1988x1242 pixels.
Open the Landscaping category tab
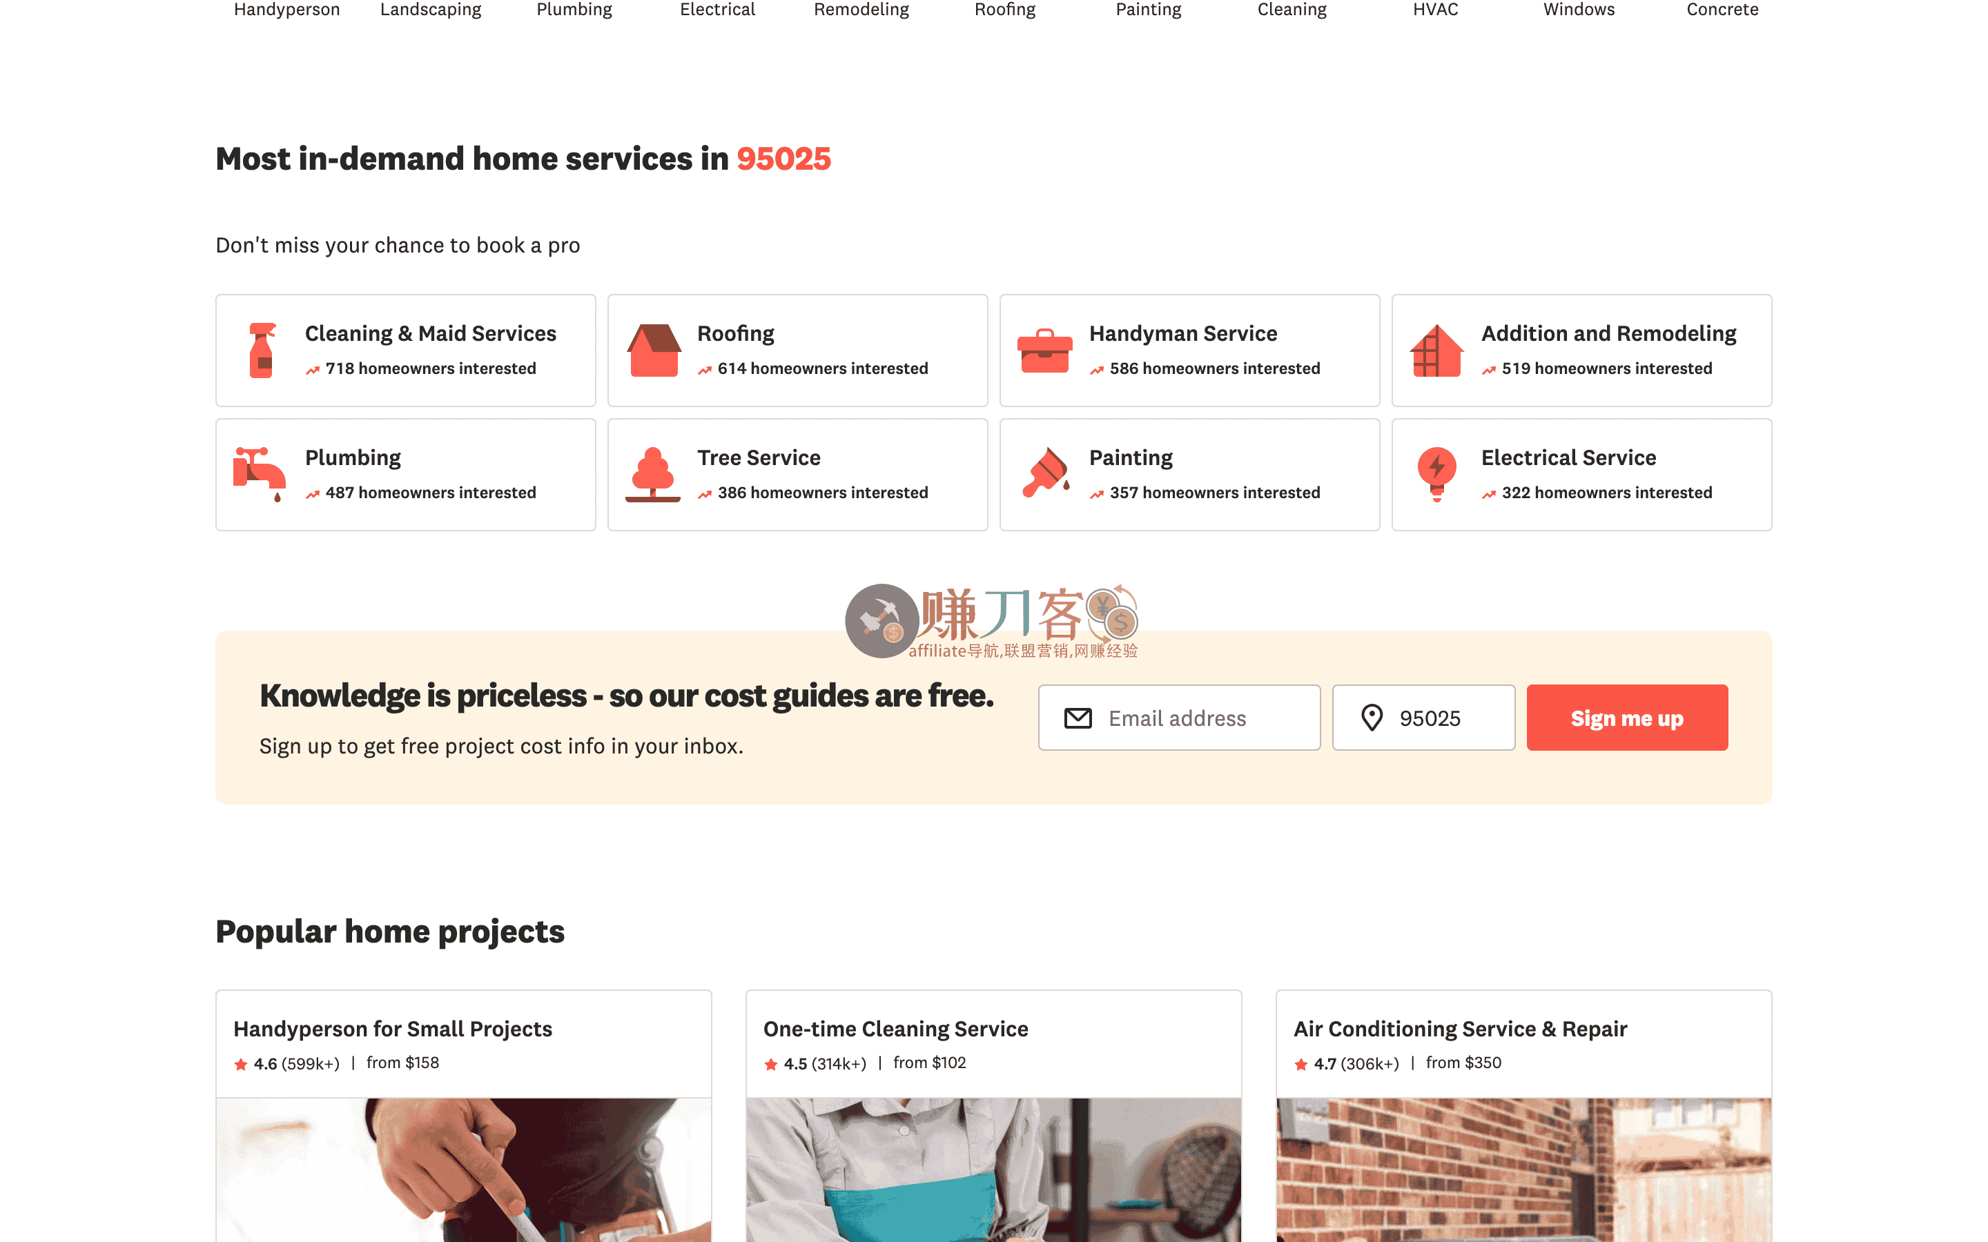pos(431,10)
